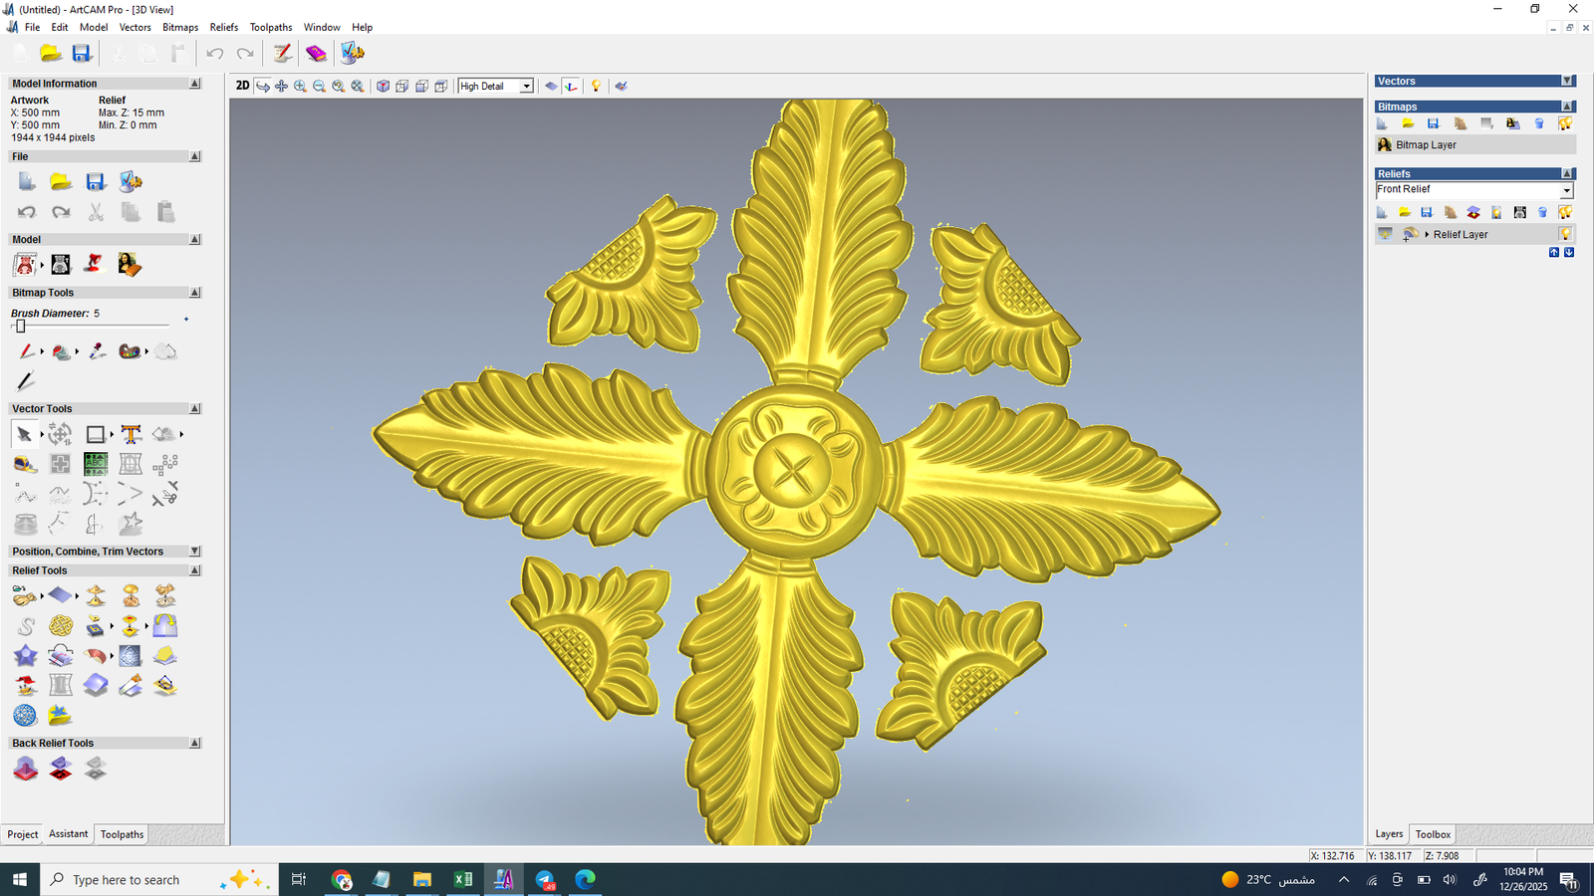This screenshot has width=1594, height=896.
Task: Click the Brush Diameter slider
Action: coord(20,327)
